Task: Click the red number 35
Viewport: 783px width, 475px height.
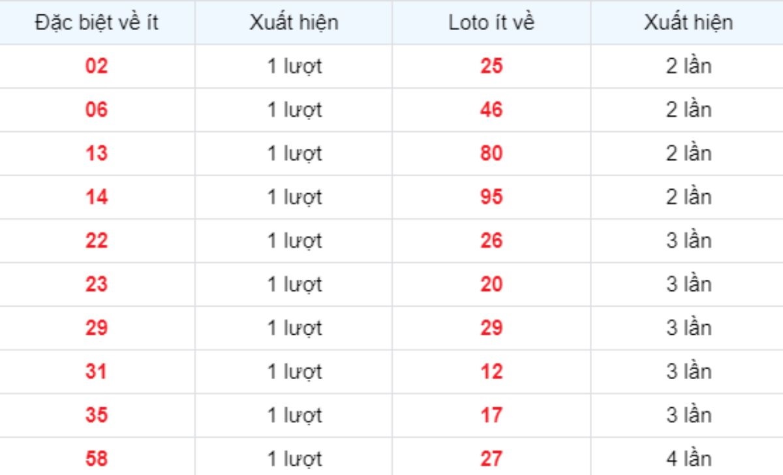Action: point(97,415)
